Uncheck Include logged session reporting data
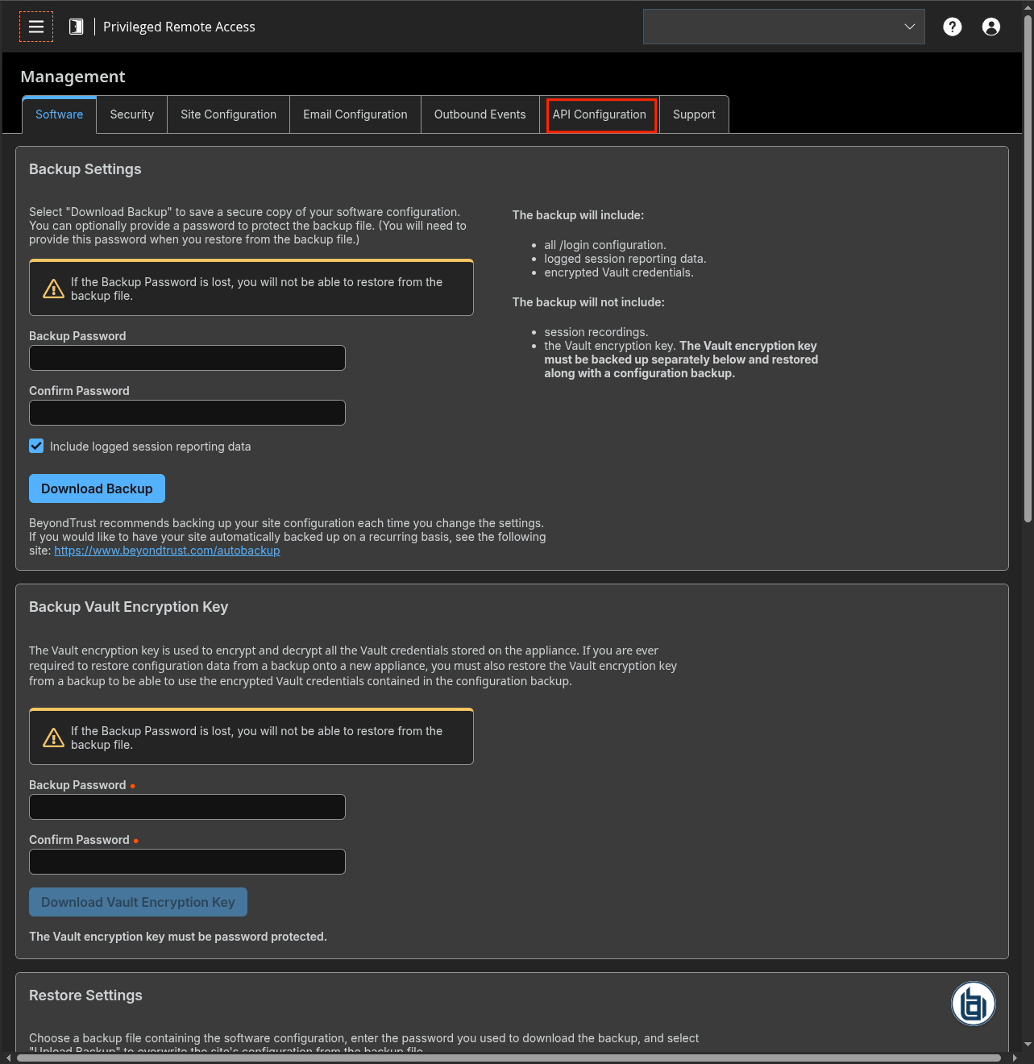 tap(37, 446)
